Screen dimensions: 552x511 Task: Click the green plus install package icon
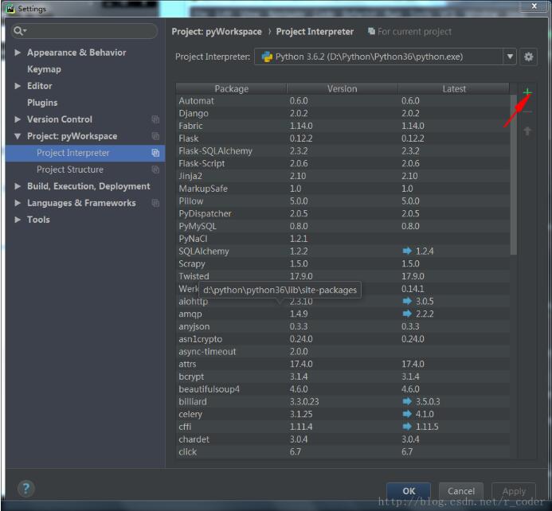527,92
